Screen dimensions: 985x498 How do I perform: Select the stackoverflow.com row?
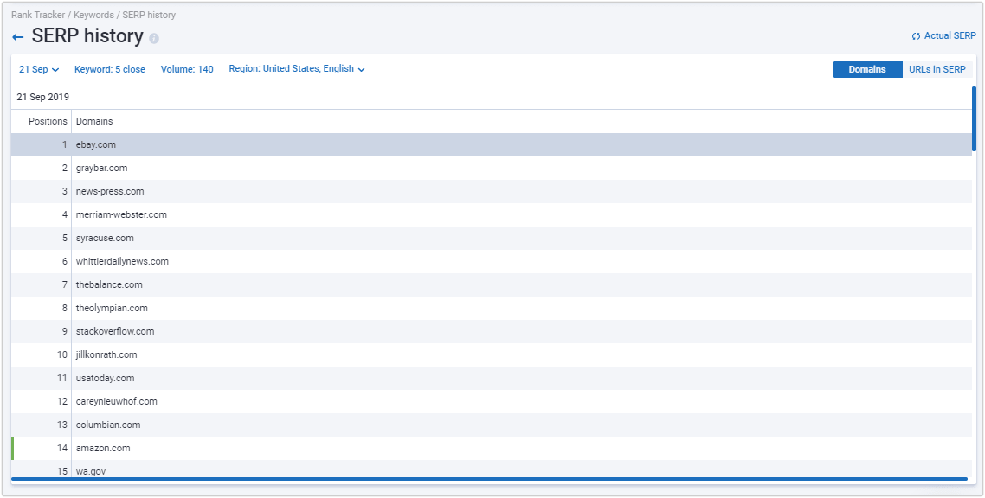tap(492, 331)
